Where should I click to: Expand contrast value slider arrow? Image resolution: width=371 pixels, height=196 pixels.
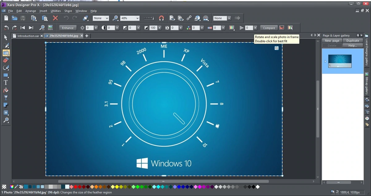point(117,28)
